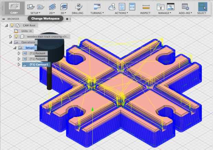
Task: Click the Drilling tool icon
Action: (79, 7)
